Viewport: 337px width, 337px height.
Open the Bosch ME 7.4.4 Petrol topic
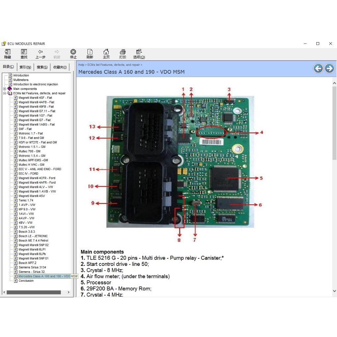point(34,241)
